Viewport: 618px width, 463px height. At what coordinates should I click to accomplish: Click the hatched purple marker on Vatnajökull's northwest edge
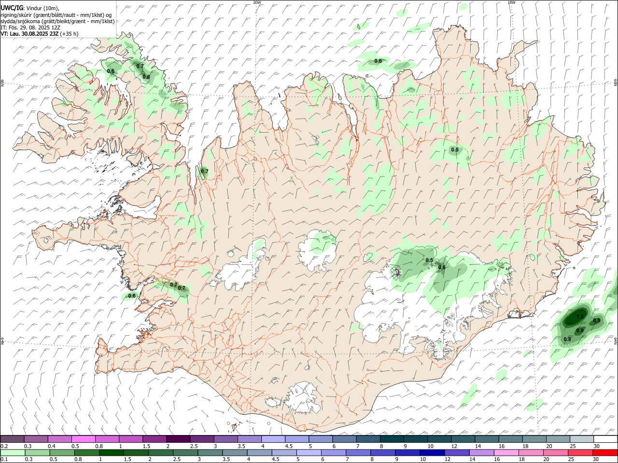pyautogui.click(x=396, y=273)
